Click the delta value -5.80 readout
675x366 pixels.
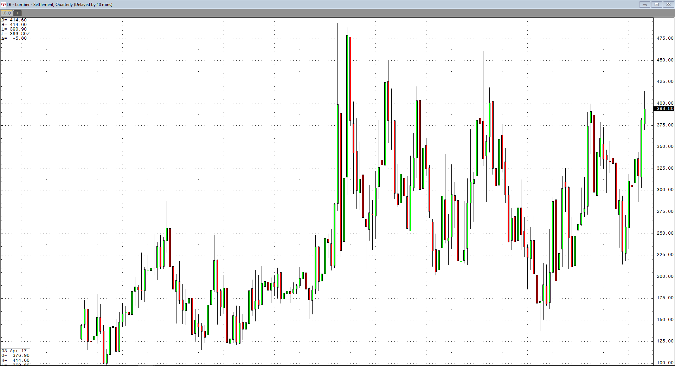tap(19, 38)
